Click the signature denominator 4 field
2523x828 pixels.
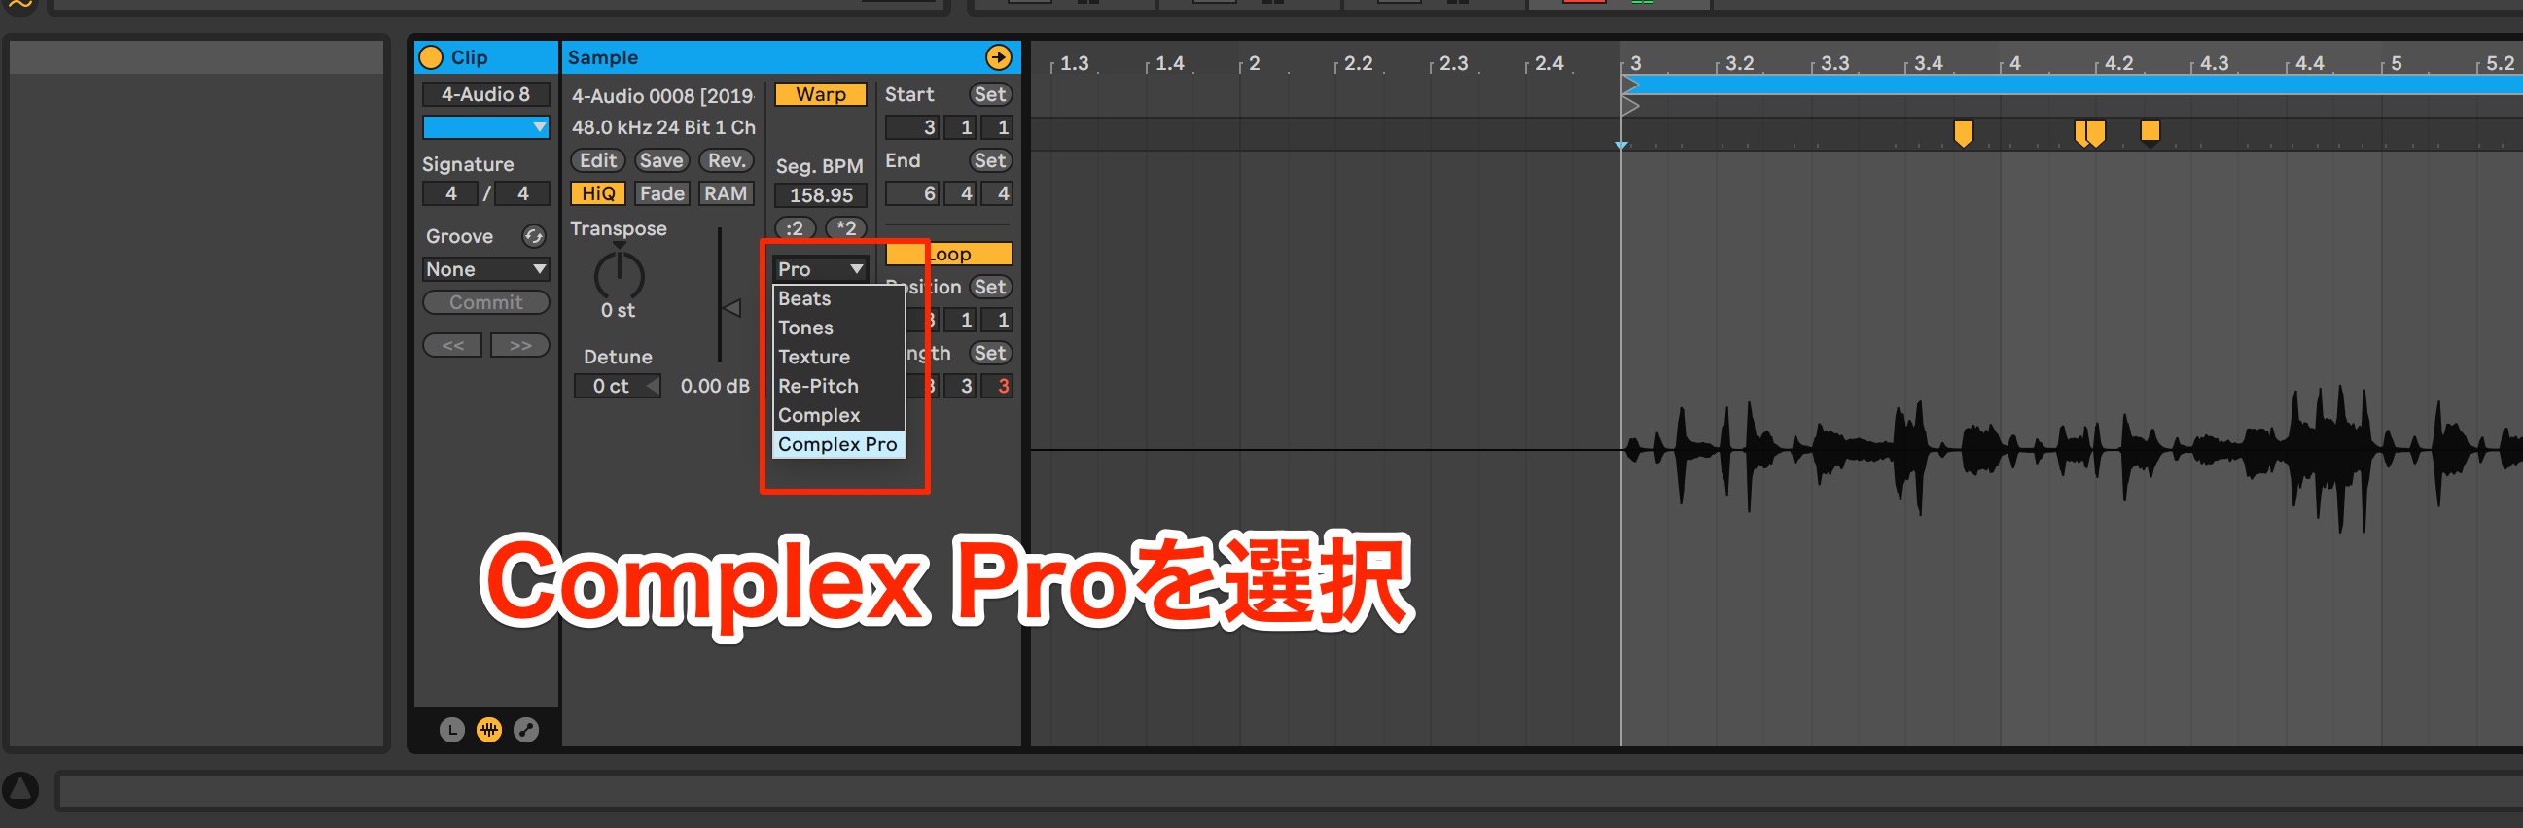(x=522, y=193)
